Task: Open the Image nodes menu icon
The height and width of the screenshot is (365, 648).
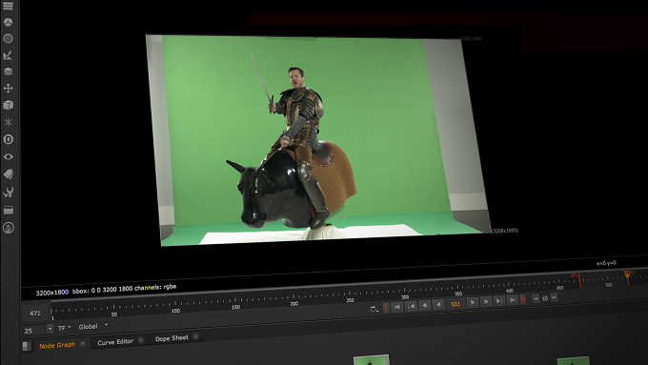Action: [x=8, y=6]
